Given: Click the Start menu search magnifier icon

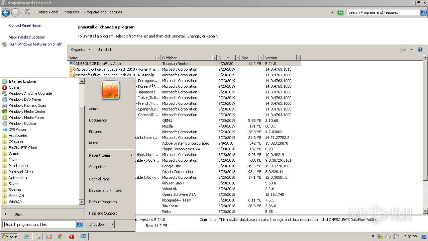Looking at the screenshot, I should (x=80, y=225).
